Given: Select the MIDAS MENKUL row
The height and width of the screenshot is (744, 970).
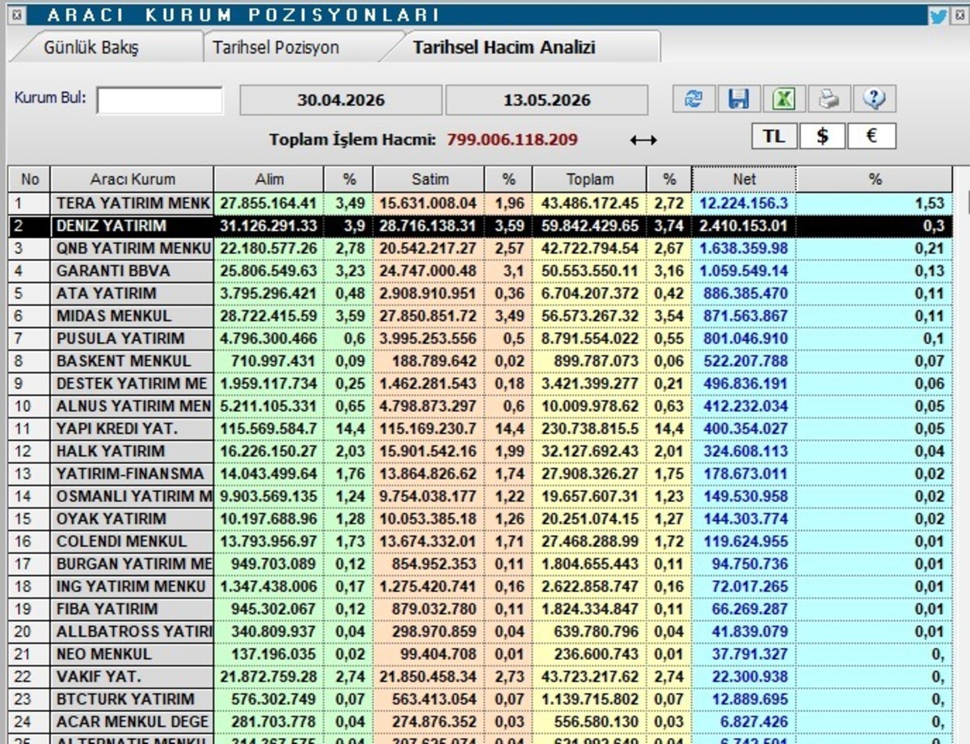Looking at the screenshot, I should 482,316.
